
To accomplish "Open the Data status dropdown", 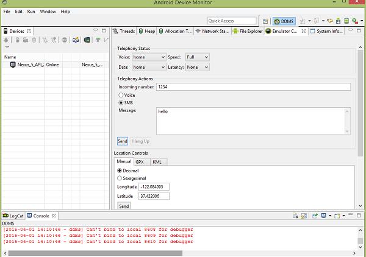I will 149,67.
